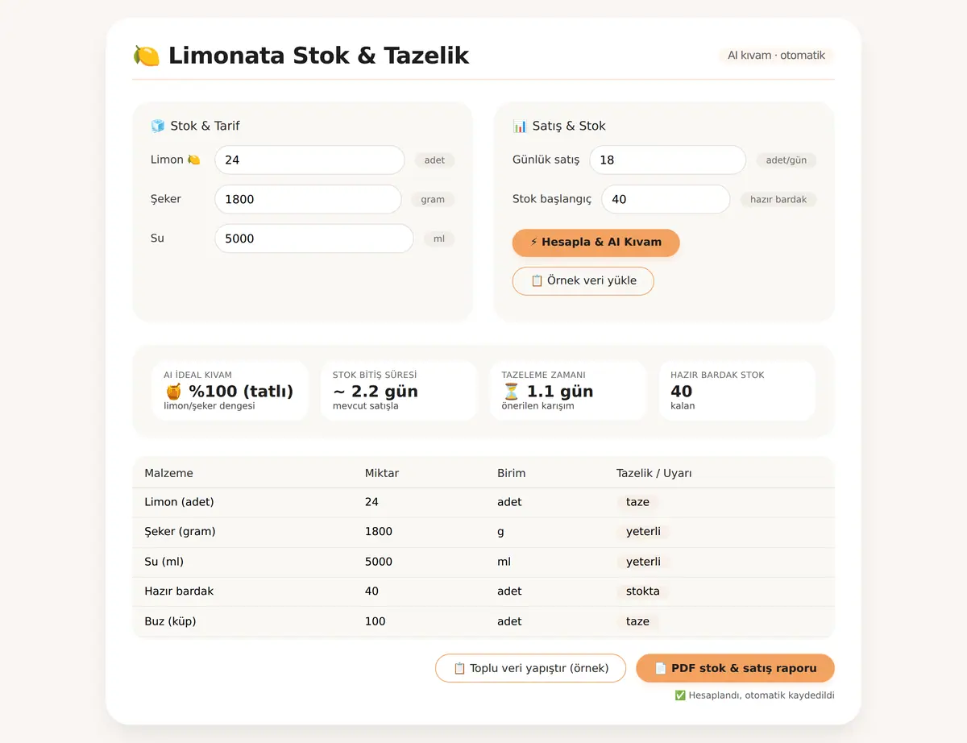967x743 pixels.
Task: Select the Buz (küp) row name
Action: pos(170,621)
